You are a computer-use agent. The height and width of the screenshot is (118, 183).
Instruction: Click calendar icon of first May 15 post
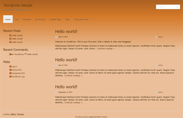[56, 37]
